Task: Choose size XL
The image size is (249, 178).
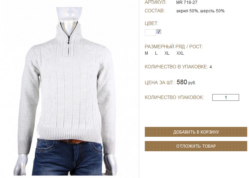Action: (x=167, y=53)
